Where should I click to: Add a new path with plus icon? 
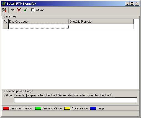pos(12,10)
